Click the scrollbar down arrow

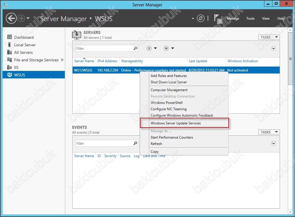[x=290, y=212]
